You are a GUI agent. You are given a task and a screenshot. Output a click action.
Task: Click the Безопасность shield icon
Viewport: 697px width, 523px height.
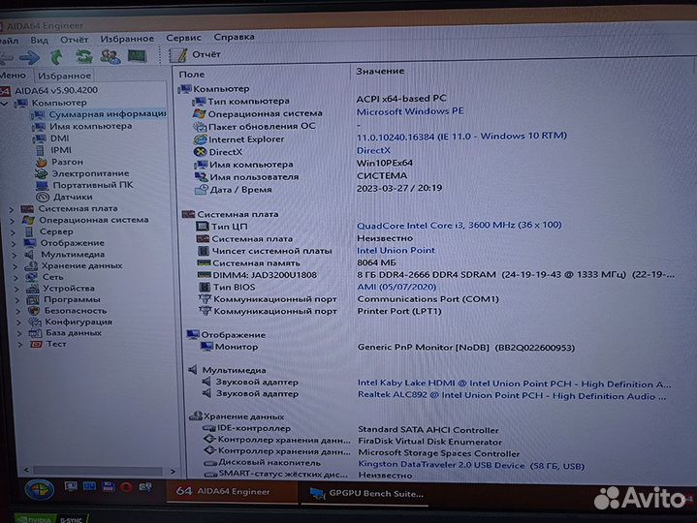(x=34, y=311)
